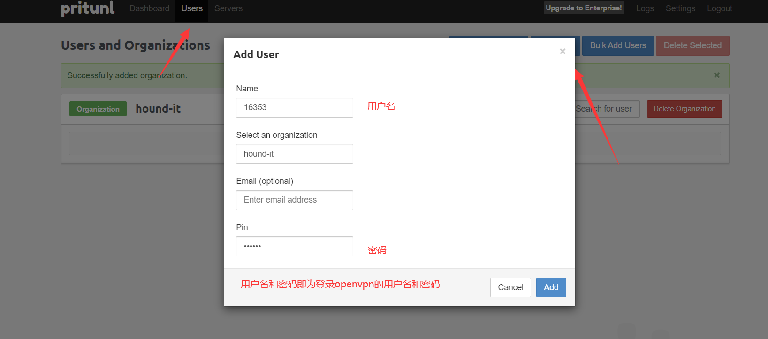Open the Users tab
Viewport: 768px width, 339px height.
[x=192, y=8]
